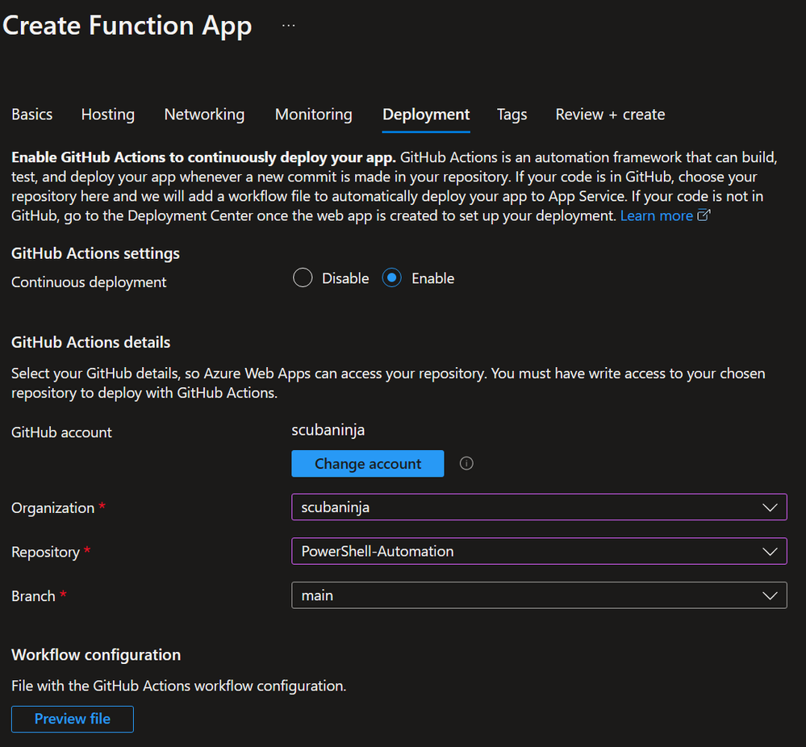This screenshot has width=806, height=747.
Task: Click the GitHub Actions settings heading
Action: click(96, 253)
